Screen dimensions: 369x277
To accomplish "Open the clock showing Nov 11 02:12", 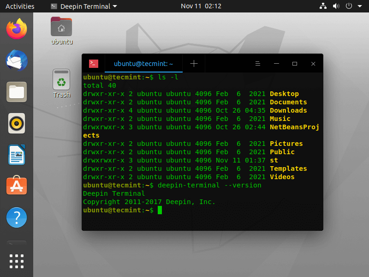I will 201,6.
